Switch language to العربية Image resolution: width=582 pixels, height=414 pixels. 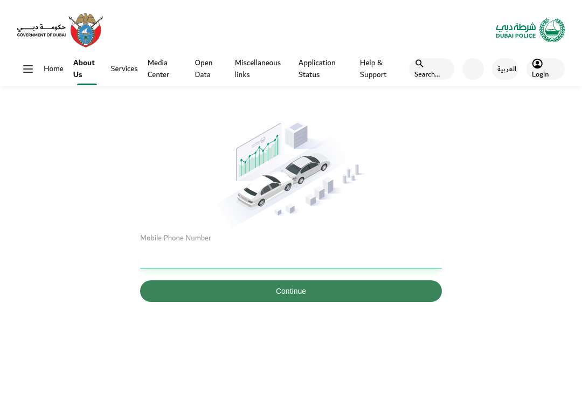[506, 69]
